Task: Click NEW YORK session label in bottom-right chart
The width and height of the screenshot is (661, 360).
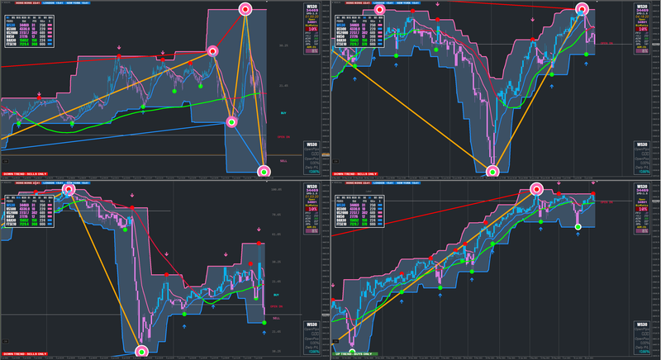Action: 408,183
